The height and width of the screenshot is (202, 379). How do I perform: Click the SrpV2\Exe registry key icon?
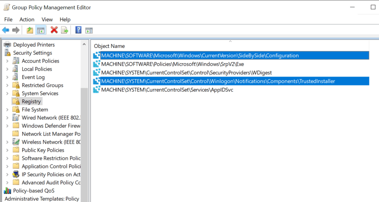click(x=97, y=64)
